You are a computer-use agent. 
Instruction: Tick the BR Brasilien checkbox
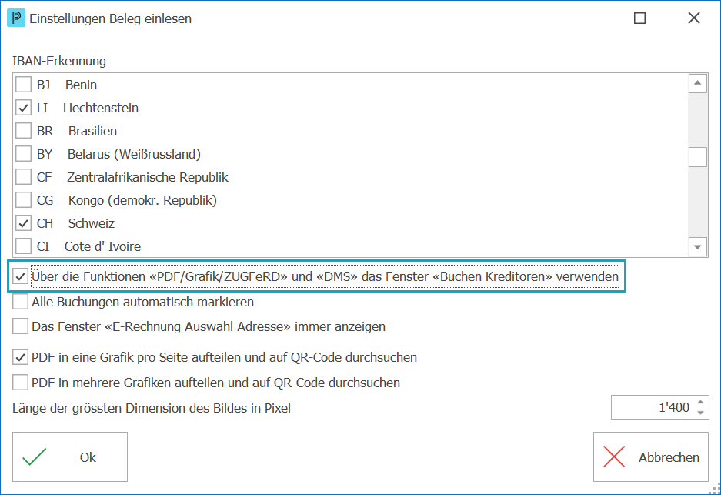23,131
